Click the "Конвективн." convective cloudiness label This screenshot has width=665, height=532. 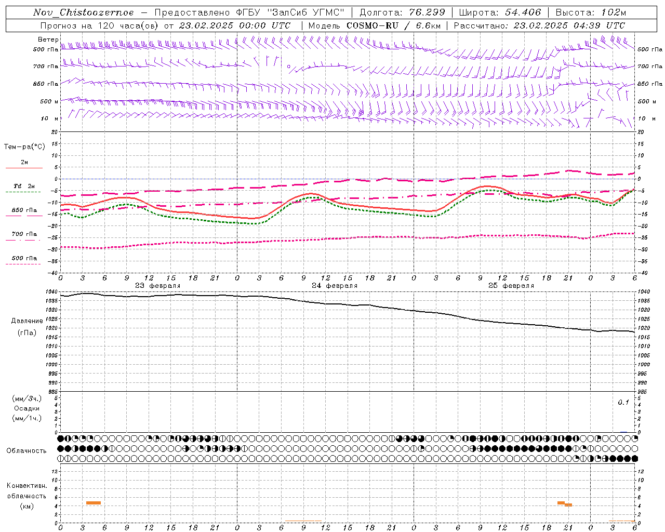coord(27,486)
